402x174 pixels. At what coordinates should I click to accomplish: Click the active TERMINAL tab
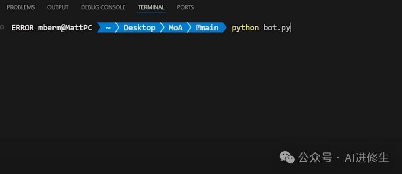151,7
